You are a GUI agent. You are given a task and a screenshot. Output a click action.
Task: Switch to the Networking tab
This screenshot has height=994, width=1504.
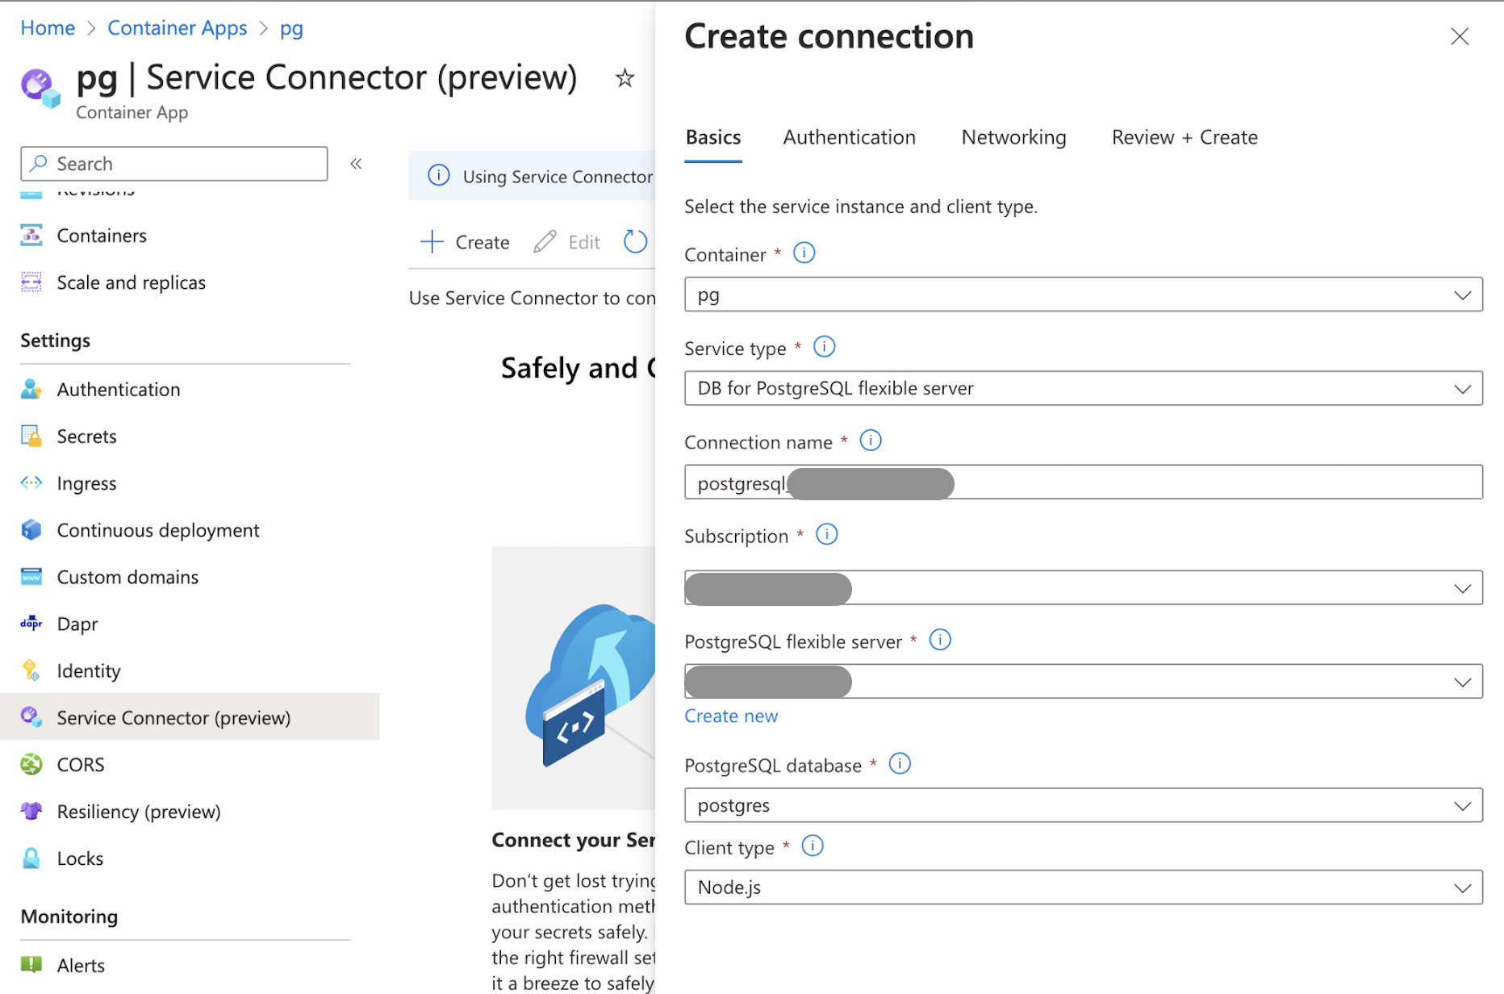click(x=1013, y=137)
